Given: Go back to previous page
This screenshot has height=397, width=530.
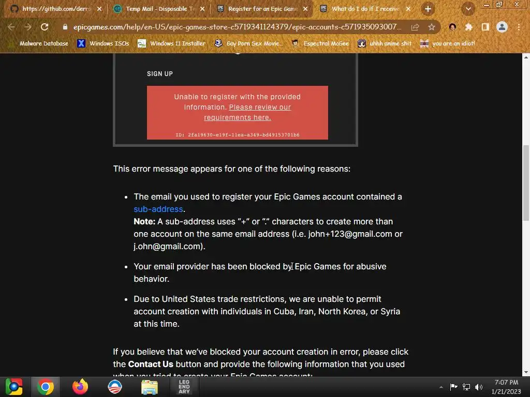Looking at the screenshot, I should coord(11,27).
